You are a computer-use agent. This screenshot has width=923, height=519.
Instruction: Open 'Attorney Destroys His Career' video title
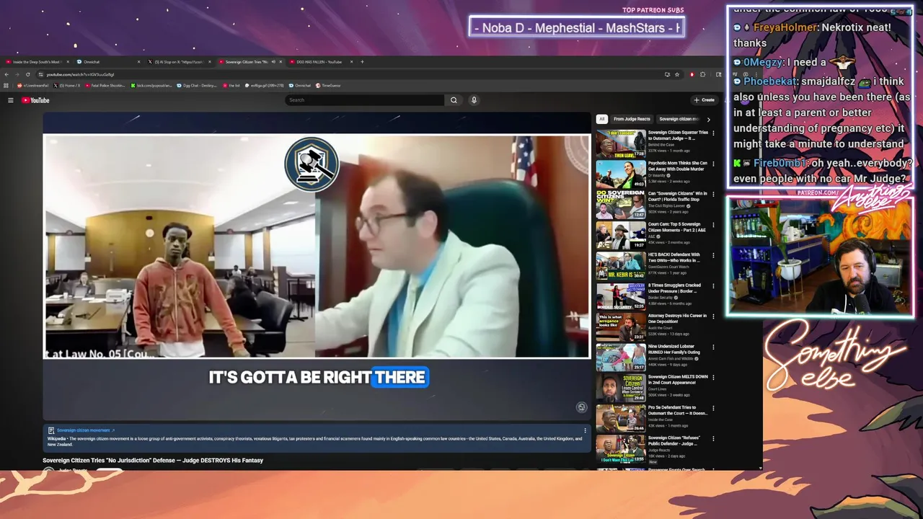[x=677, y=319]
